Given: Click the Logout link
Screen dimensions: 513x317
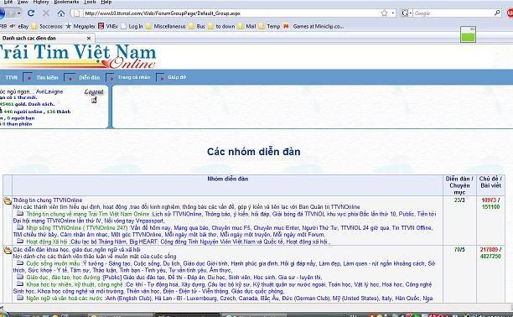Looking at the screenshot, I should (x=94, y=91).
